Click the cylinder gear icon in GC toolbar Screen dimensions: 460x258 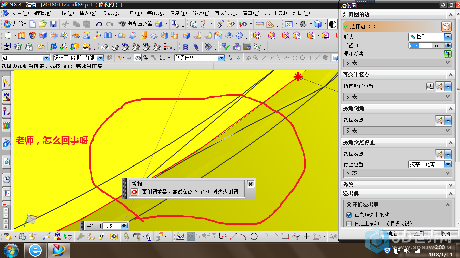(x=186, y=47)
